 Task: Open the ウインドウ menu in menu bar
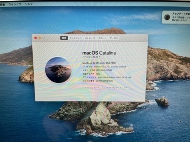(x=15, y=4)
